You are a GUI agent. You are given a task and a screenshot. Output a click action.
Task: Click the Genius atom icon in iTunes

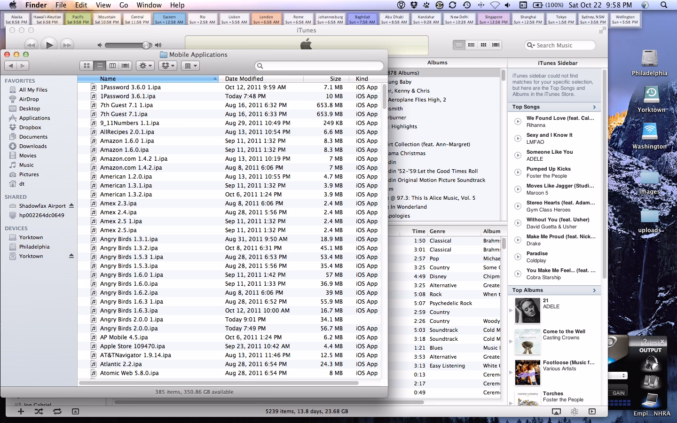(x=574, y=411)
